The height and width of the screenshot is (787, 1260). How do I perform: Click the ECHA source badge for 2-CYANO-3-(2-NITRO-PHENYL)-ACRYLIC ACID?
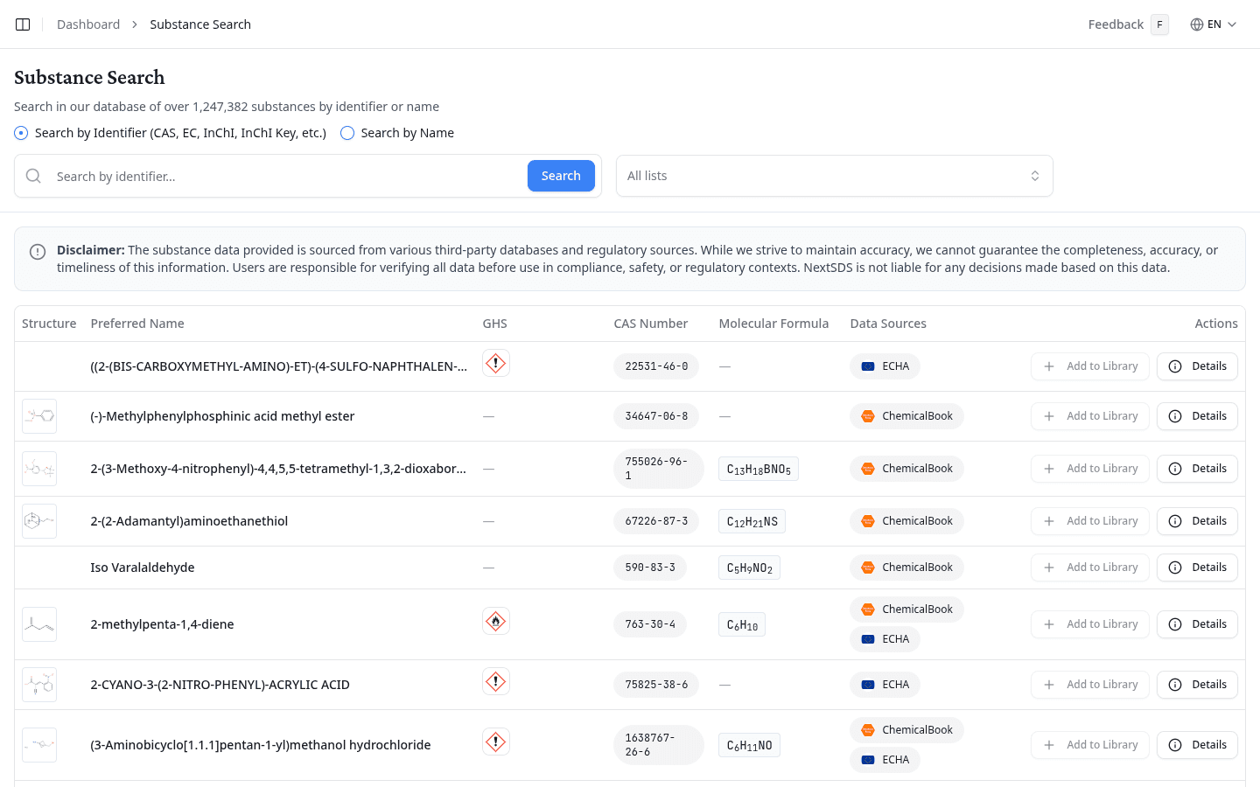(x=885, y=685)
